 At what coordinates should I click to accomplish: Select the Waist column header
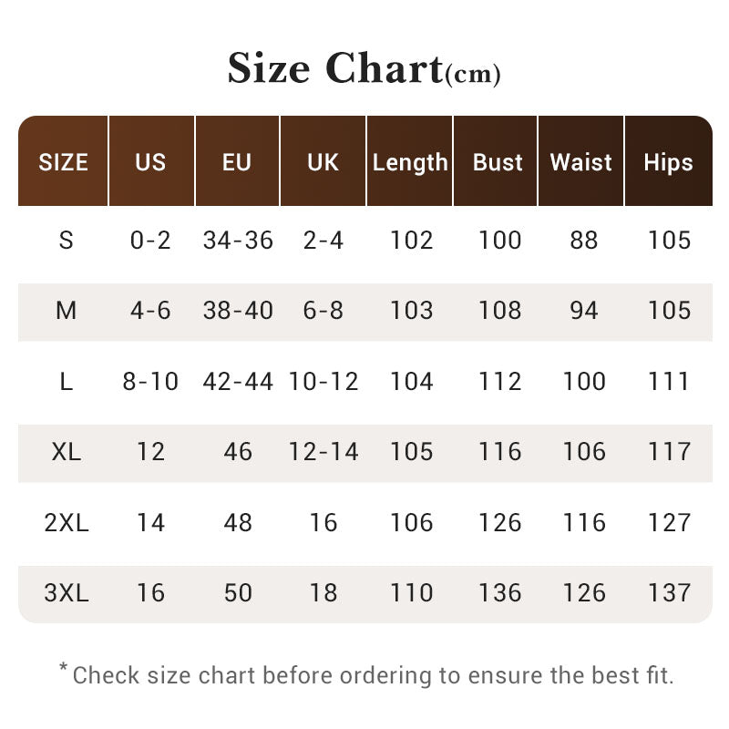click(581, 162)
